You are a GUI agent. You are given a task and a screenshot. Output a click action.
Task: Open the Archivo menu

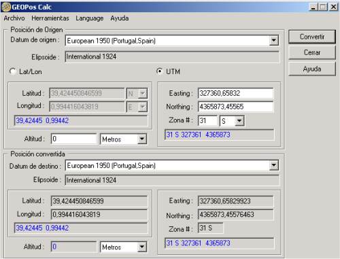pyautogui.click(x=14, y=18)
